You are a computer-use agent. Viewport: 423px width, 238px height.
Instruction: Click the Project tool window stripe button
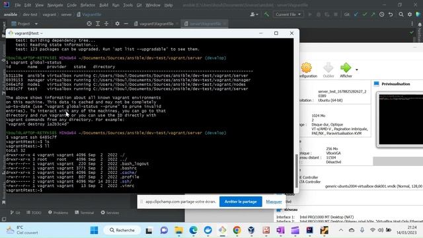point(3,30)
